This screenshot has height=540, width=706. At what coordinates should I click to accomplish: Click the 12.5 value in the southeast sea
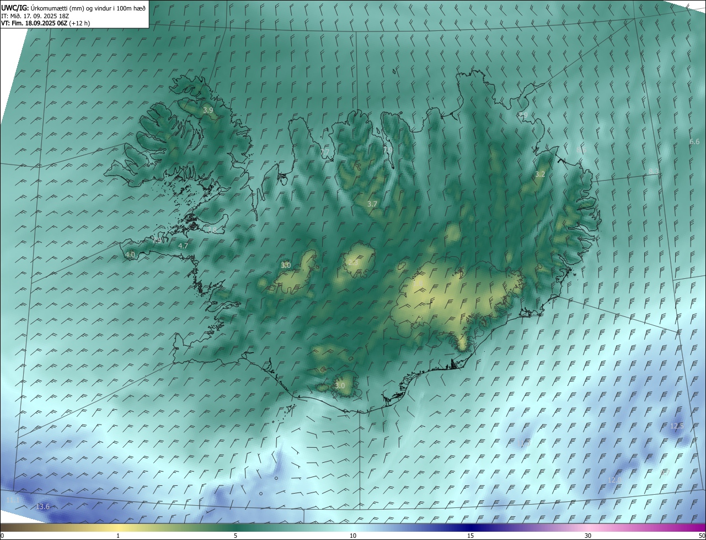pos(677,426)
